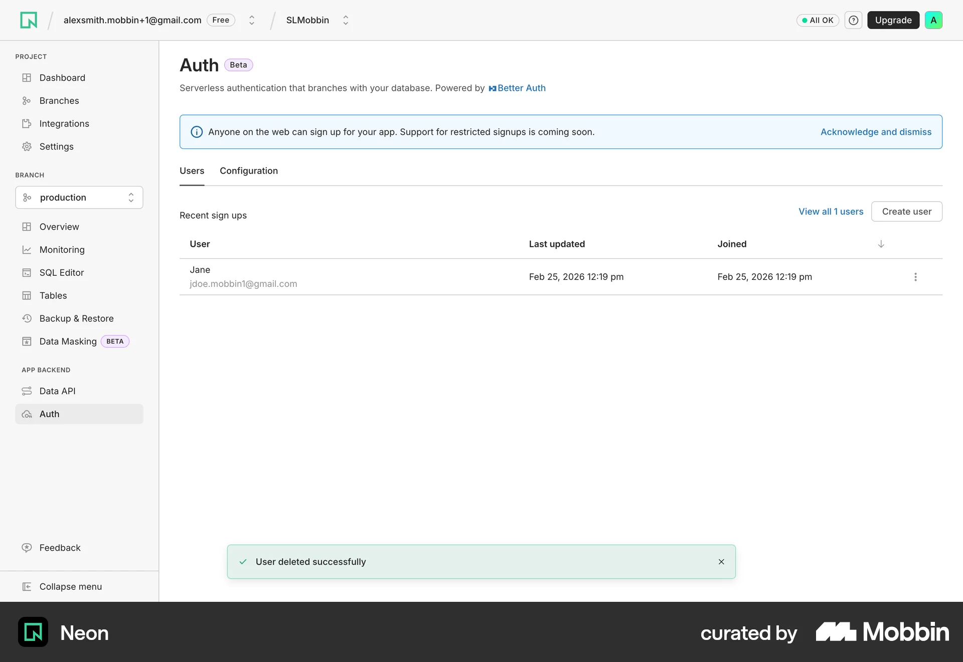Click the info icon in signup banner

click(197, 132)
